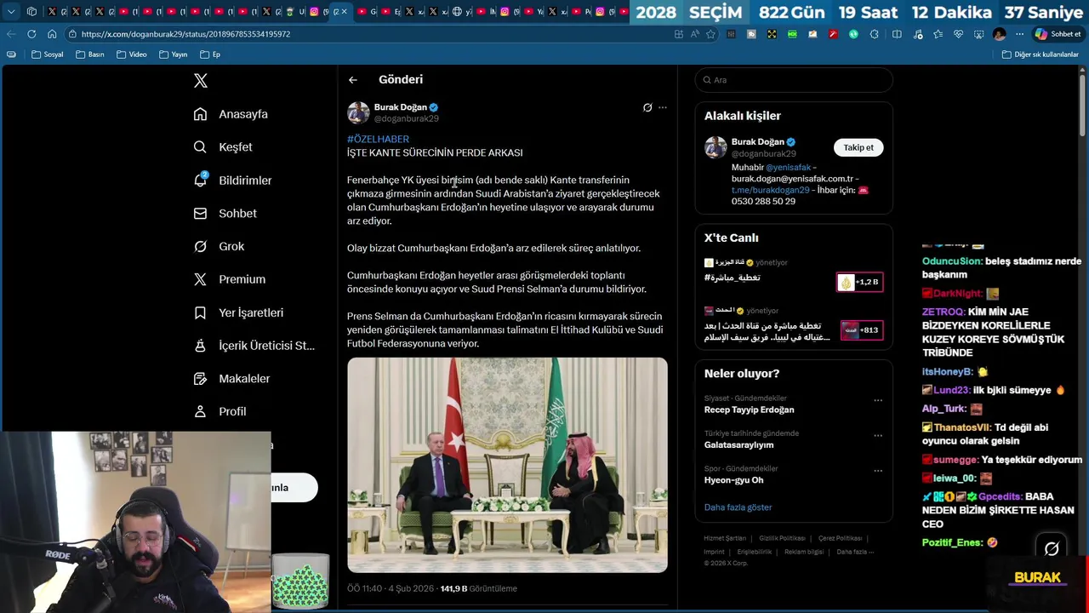
Task: Follow Burak Doğan with Takip et
Action: [x=858, y=147]
